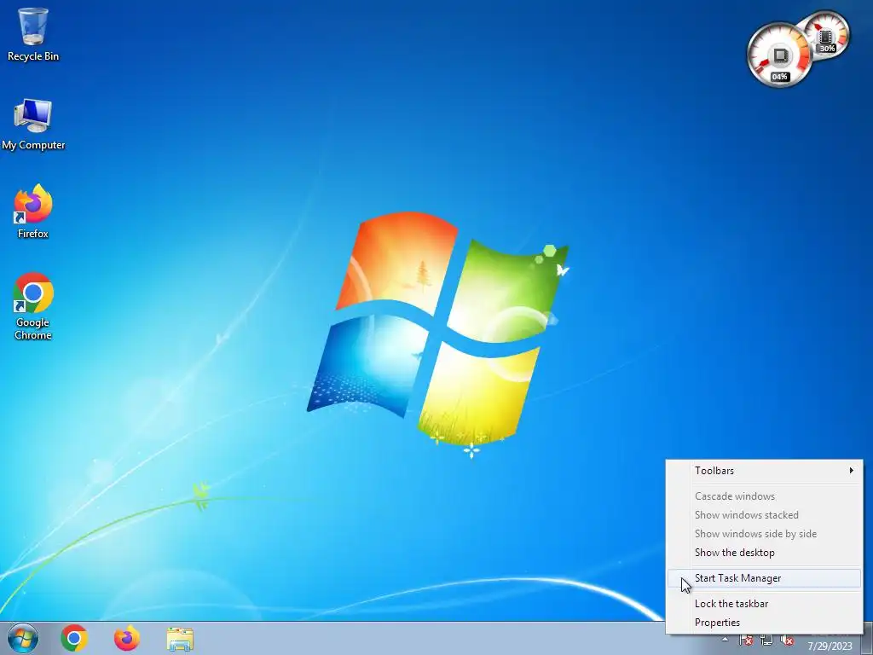Image resolution: width=873 pixels, height=655 pixels.
Task: Select the Firefox desktop shortcut
Action: [x=33, y=212]
